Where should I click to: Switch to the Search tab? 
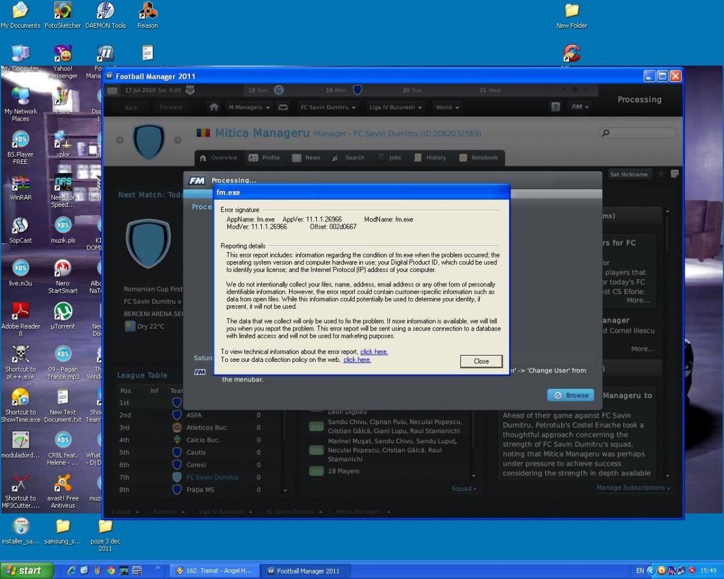coord(348,157)
